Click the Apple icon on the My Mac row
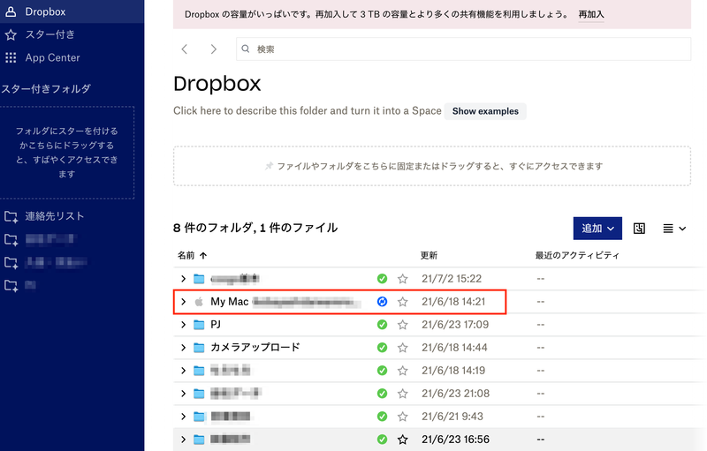The image size is (707, 451). coord(199,302)
